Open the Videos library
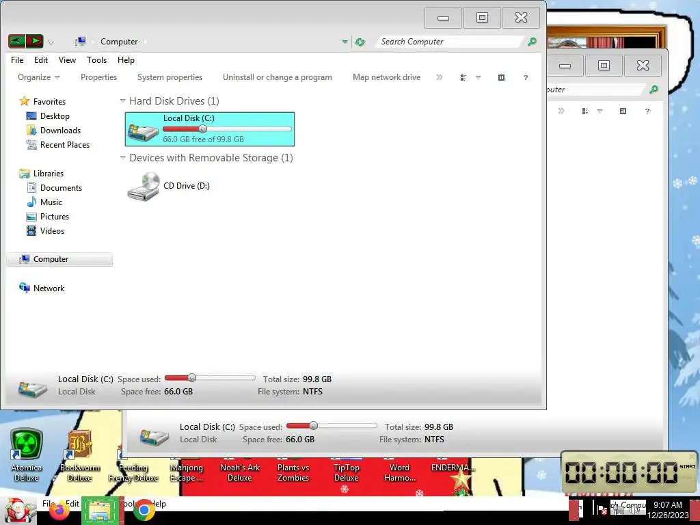 point(52,231)
